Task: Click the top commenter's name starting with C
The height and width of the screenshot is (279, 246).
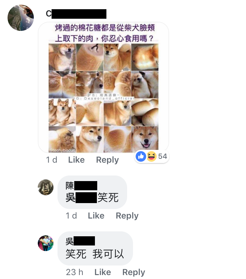Action: coord(76,14)
